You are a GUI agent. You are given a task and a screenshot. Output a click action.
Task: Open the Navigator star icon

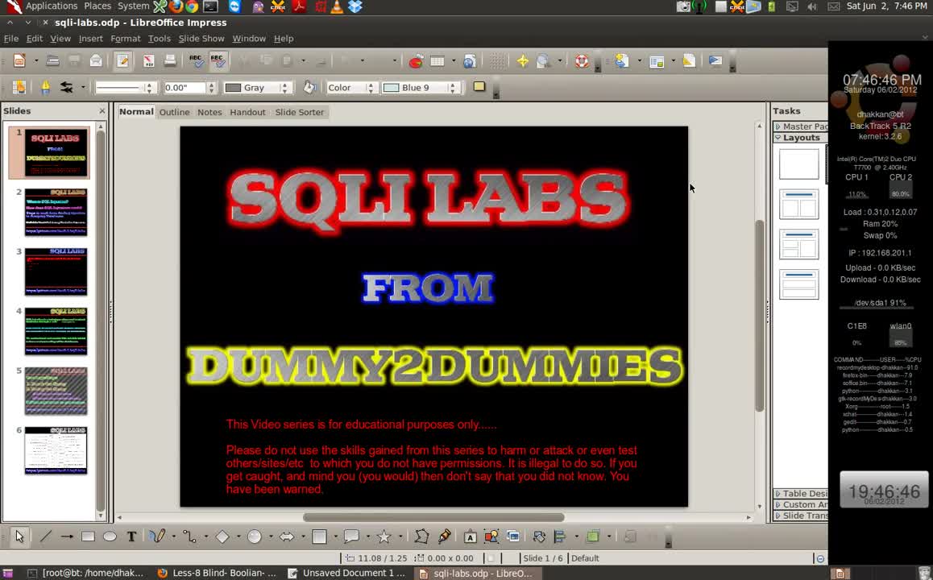(522, 60)
